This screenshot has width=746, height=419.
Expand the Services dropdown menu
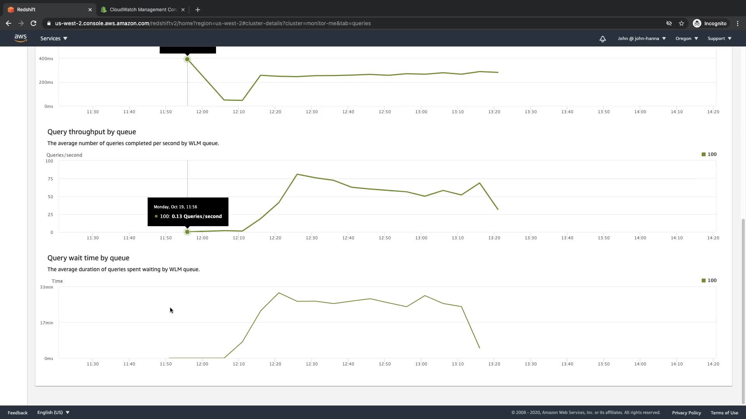(54, 38)
